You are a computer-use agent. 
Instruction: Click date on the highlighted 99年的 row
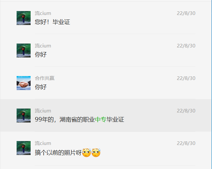(x=186, y=111)
